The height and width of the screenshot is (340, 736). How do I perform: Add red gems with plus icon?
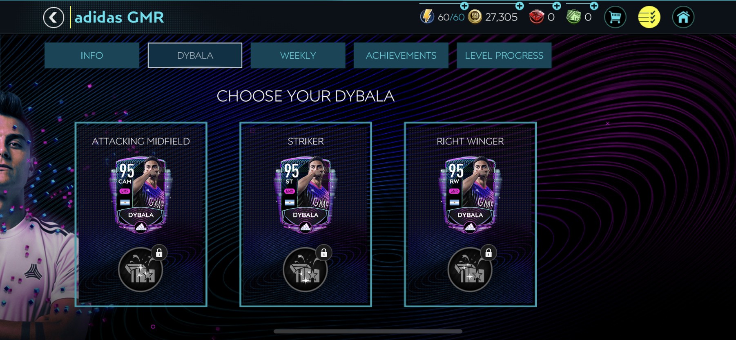tap(557, 6)
